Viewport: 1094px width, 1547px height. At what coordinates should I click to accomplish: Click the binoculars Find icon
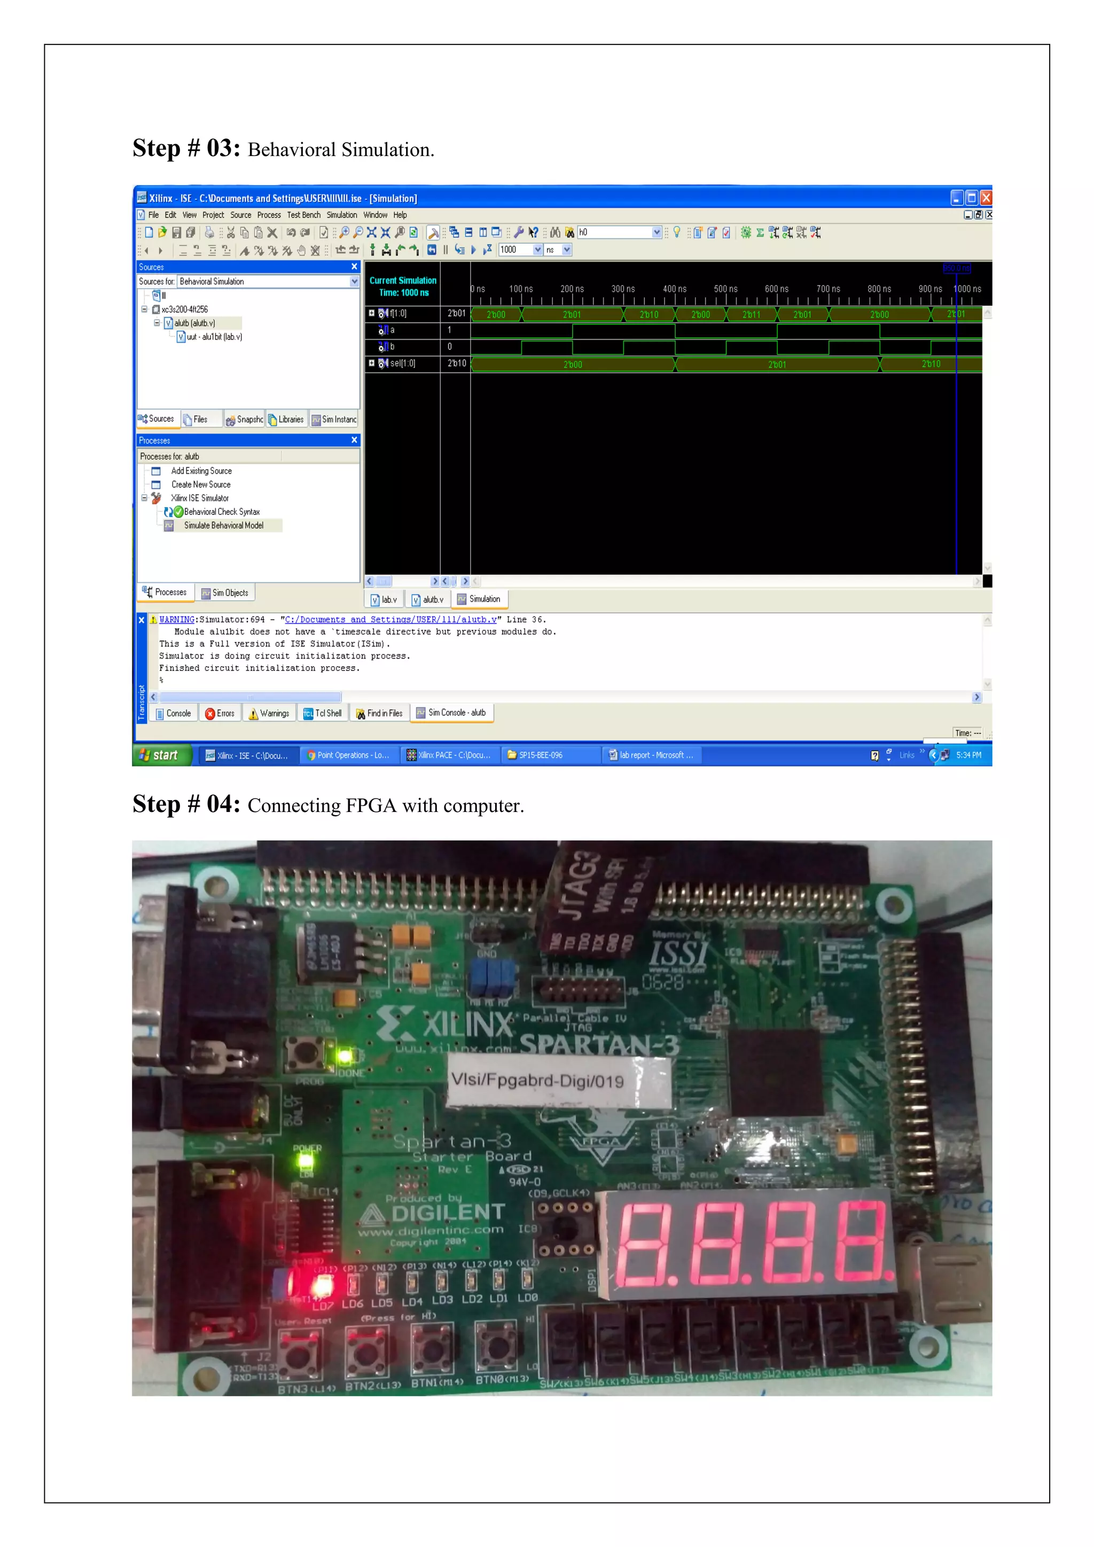[x=555, y=232]
